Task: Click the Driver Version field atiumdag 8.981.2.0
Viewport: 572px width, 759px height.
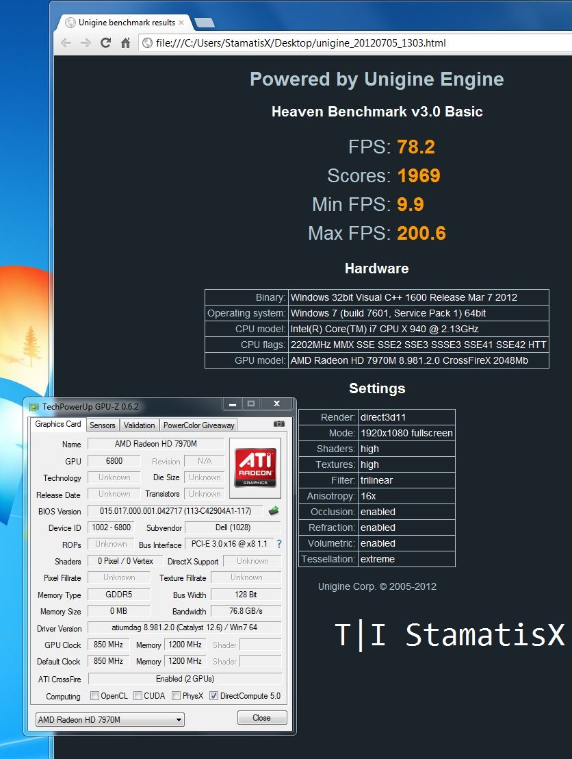Action: click(184, 628)
